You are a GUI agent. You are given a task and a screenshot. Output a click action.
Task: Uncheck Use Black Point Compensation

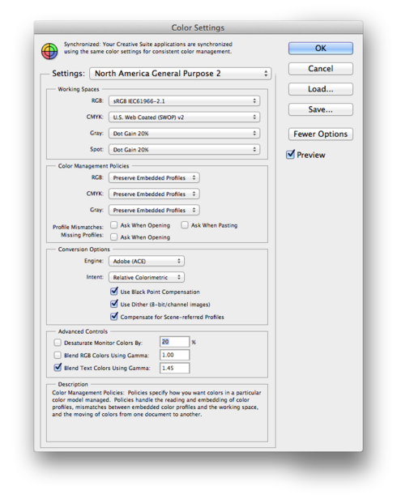114,291
